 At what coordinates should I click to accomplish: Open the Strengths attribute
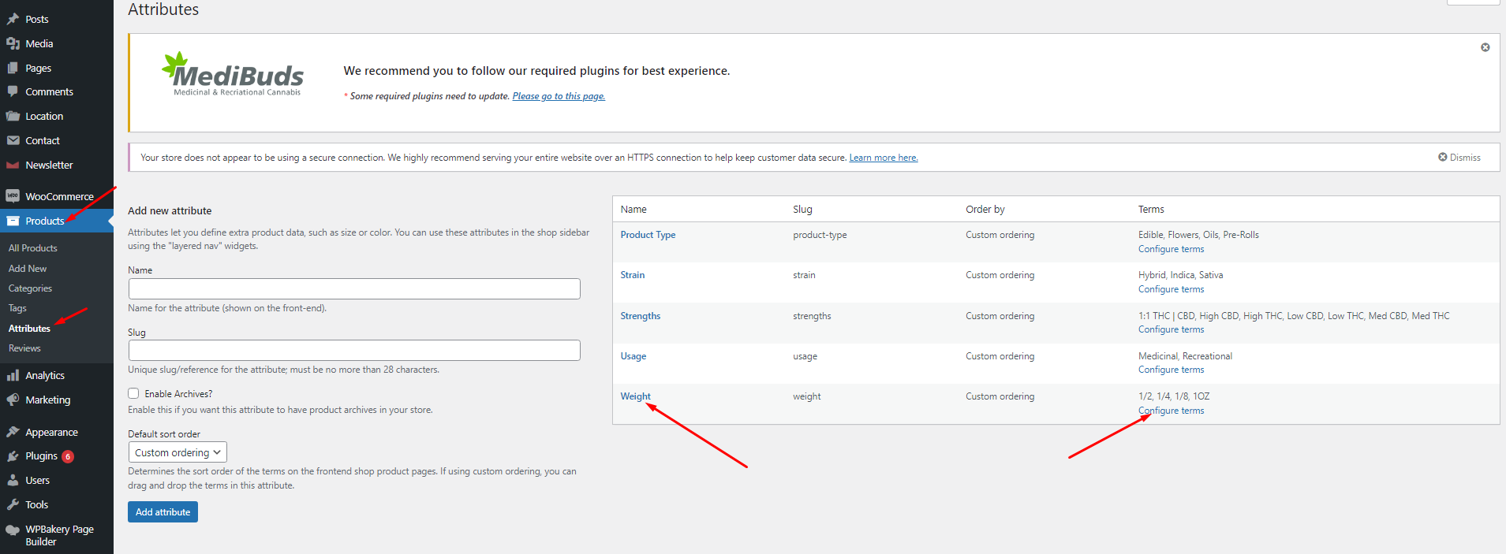tap(641, 316)
